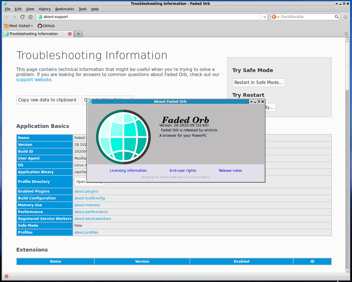This screenshot has width=352, height=282.
Task: Open the URL history dropdown arrow
Action: pyautogui.click(x=265, y=17)
